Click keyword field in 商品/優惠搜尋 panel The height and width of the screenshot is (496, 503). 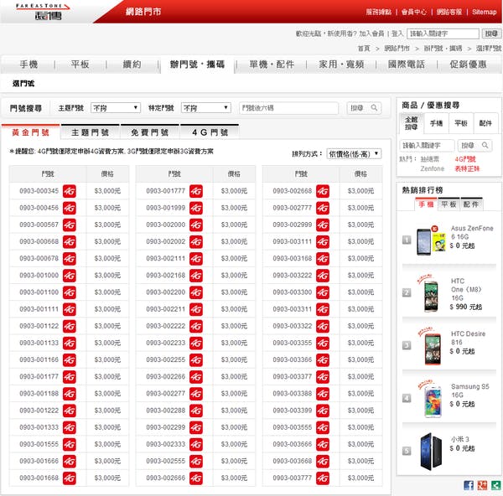pyautogui.click(x=427, y=146)
